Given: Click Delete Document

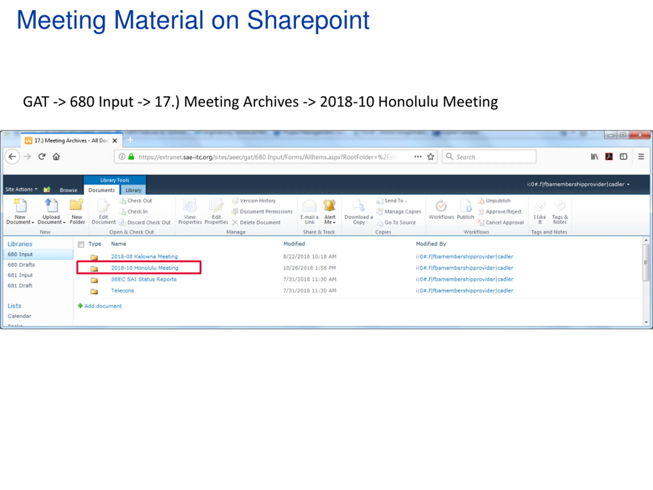Looking at the screenshot, I should 256,222.
